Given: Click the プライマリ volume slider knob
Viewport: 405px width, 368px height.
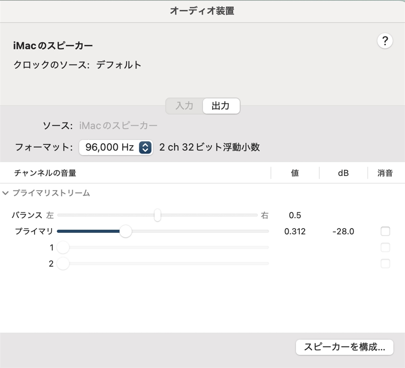Looking at the screenshot, I should 125,231.
